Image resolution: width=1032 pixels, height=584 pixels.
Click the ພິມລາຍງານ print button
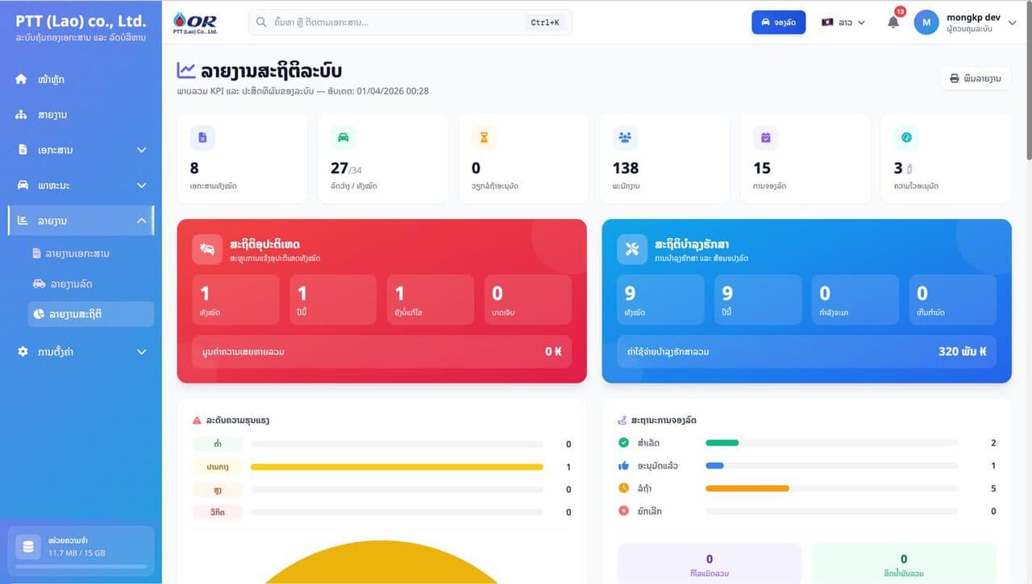pyautogui.click(x=976, y=78)
